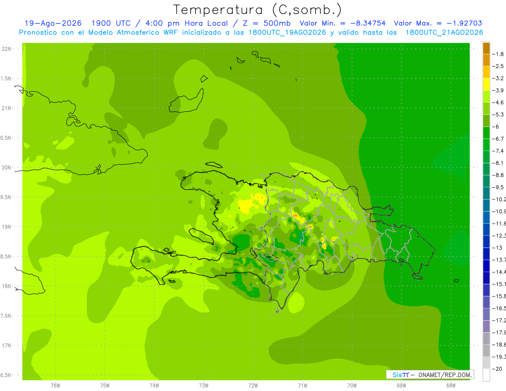This screenshot has width=506, height=391.
Task: Click the '-20' legend value
Action: 497,369
